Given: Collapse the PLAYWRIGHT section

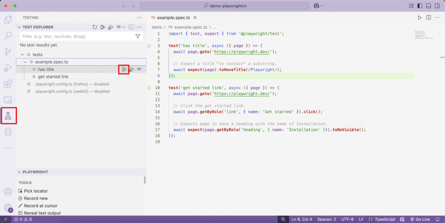Looking at the screenshot, I should point(19,172).
